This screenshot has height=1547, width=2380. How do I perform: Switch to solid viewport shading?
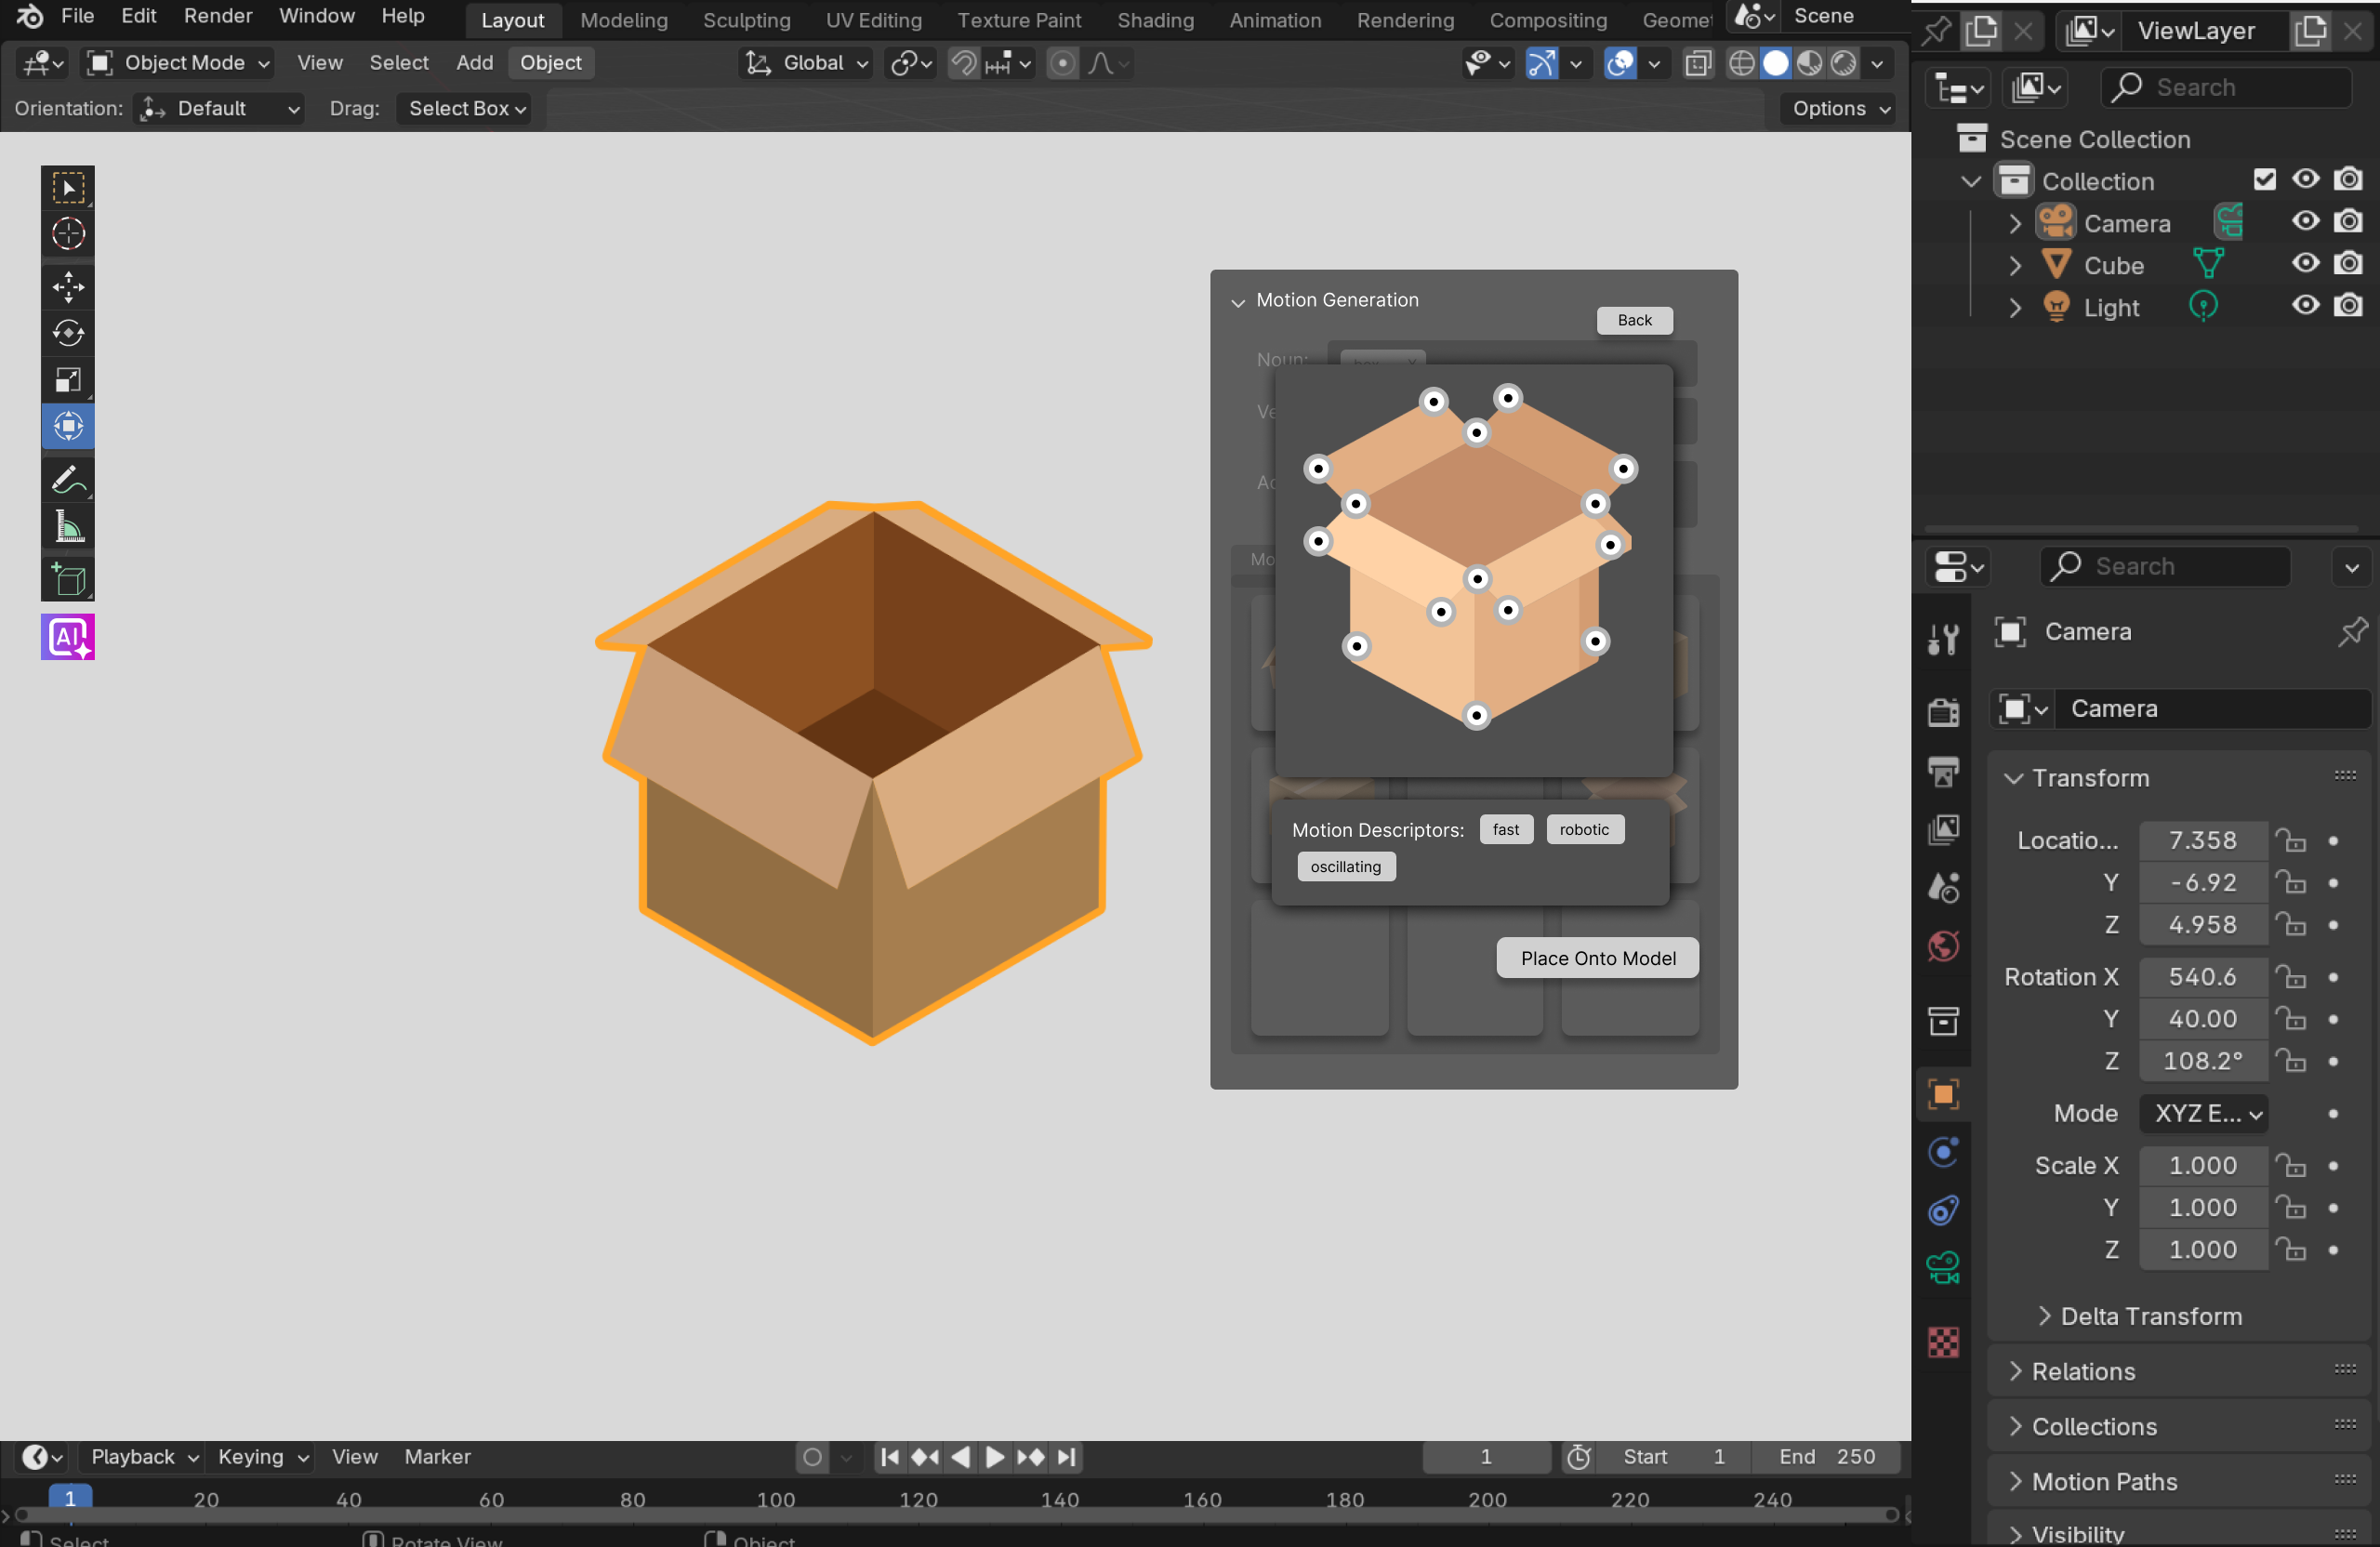1775,63
